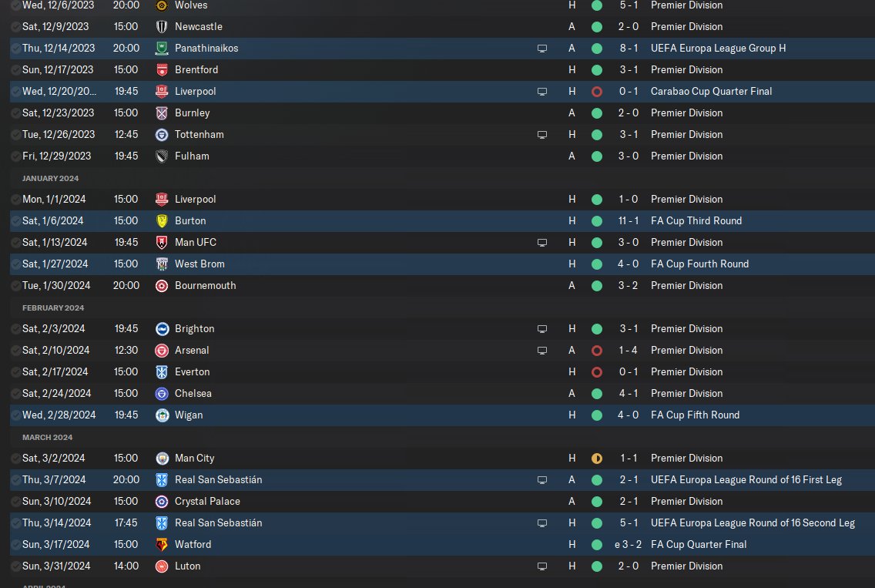This screenshot has height=588, width=875.
Task: Toggle the checkmark beside Mon, 1/1/2024 Liverpool
Action: pos(15,200)
